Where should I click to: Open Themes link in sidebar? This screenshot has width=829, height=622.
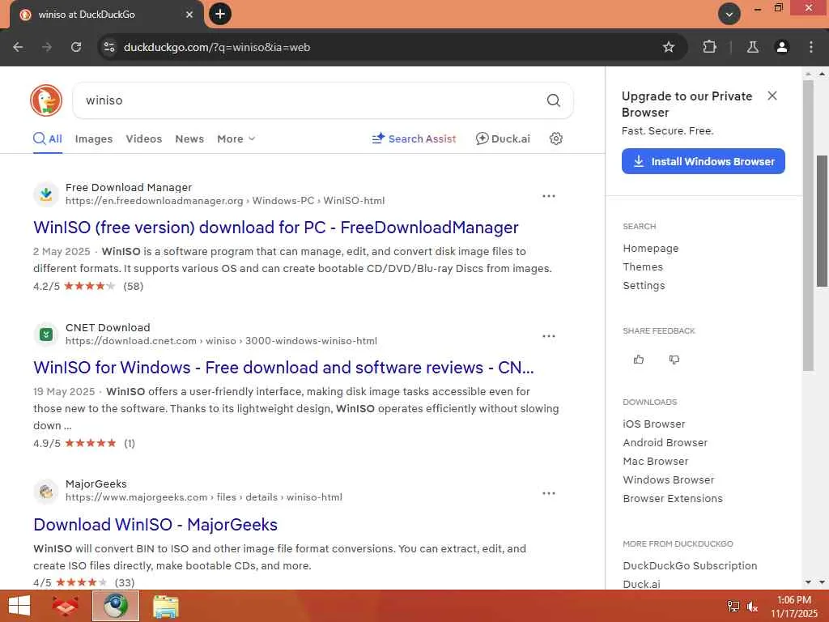pos(642,267)
